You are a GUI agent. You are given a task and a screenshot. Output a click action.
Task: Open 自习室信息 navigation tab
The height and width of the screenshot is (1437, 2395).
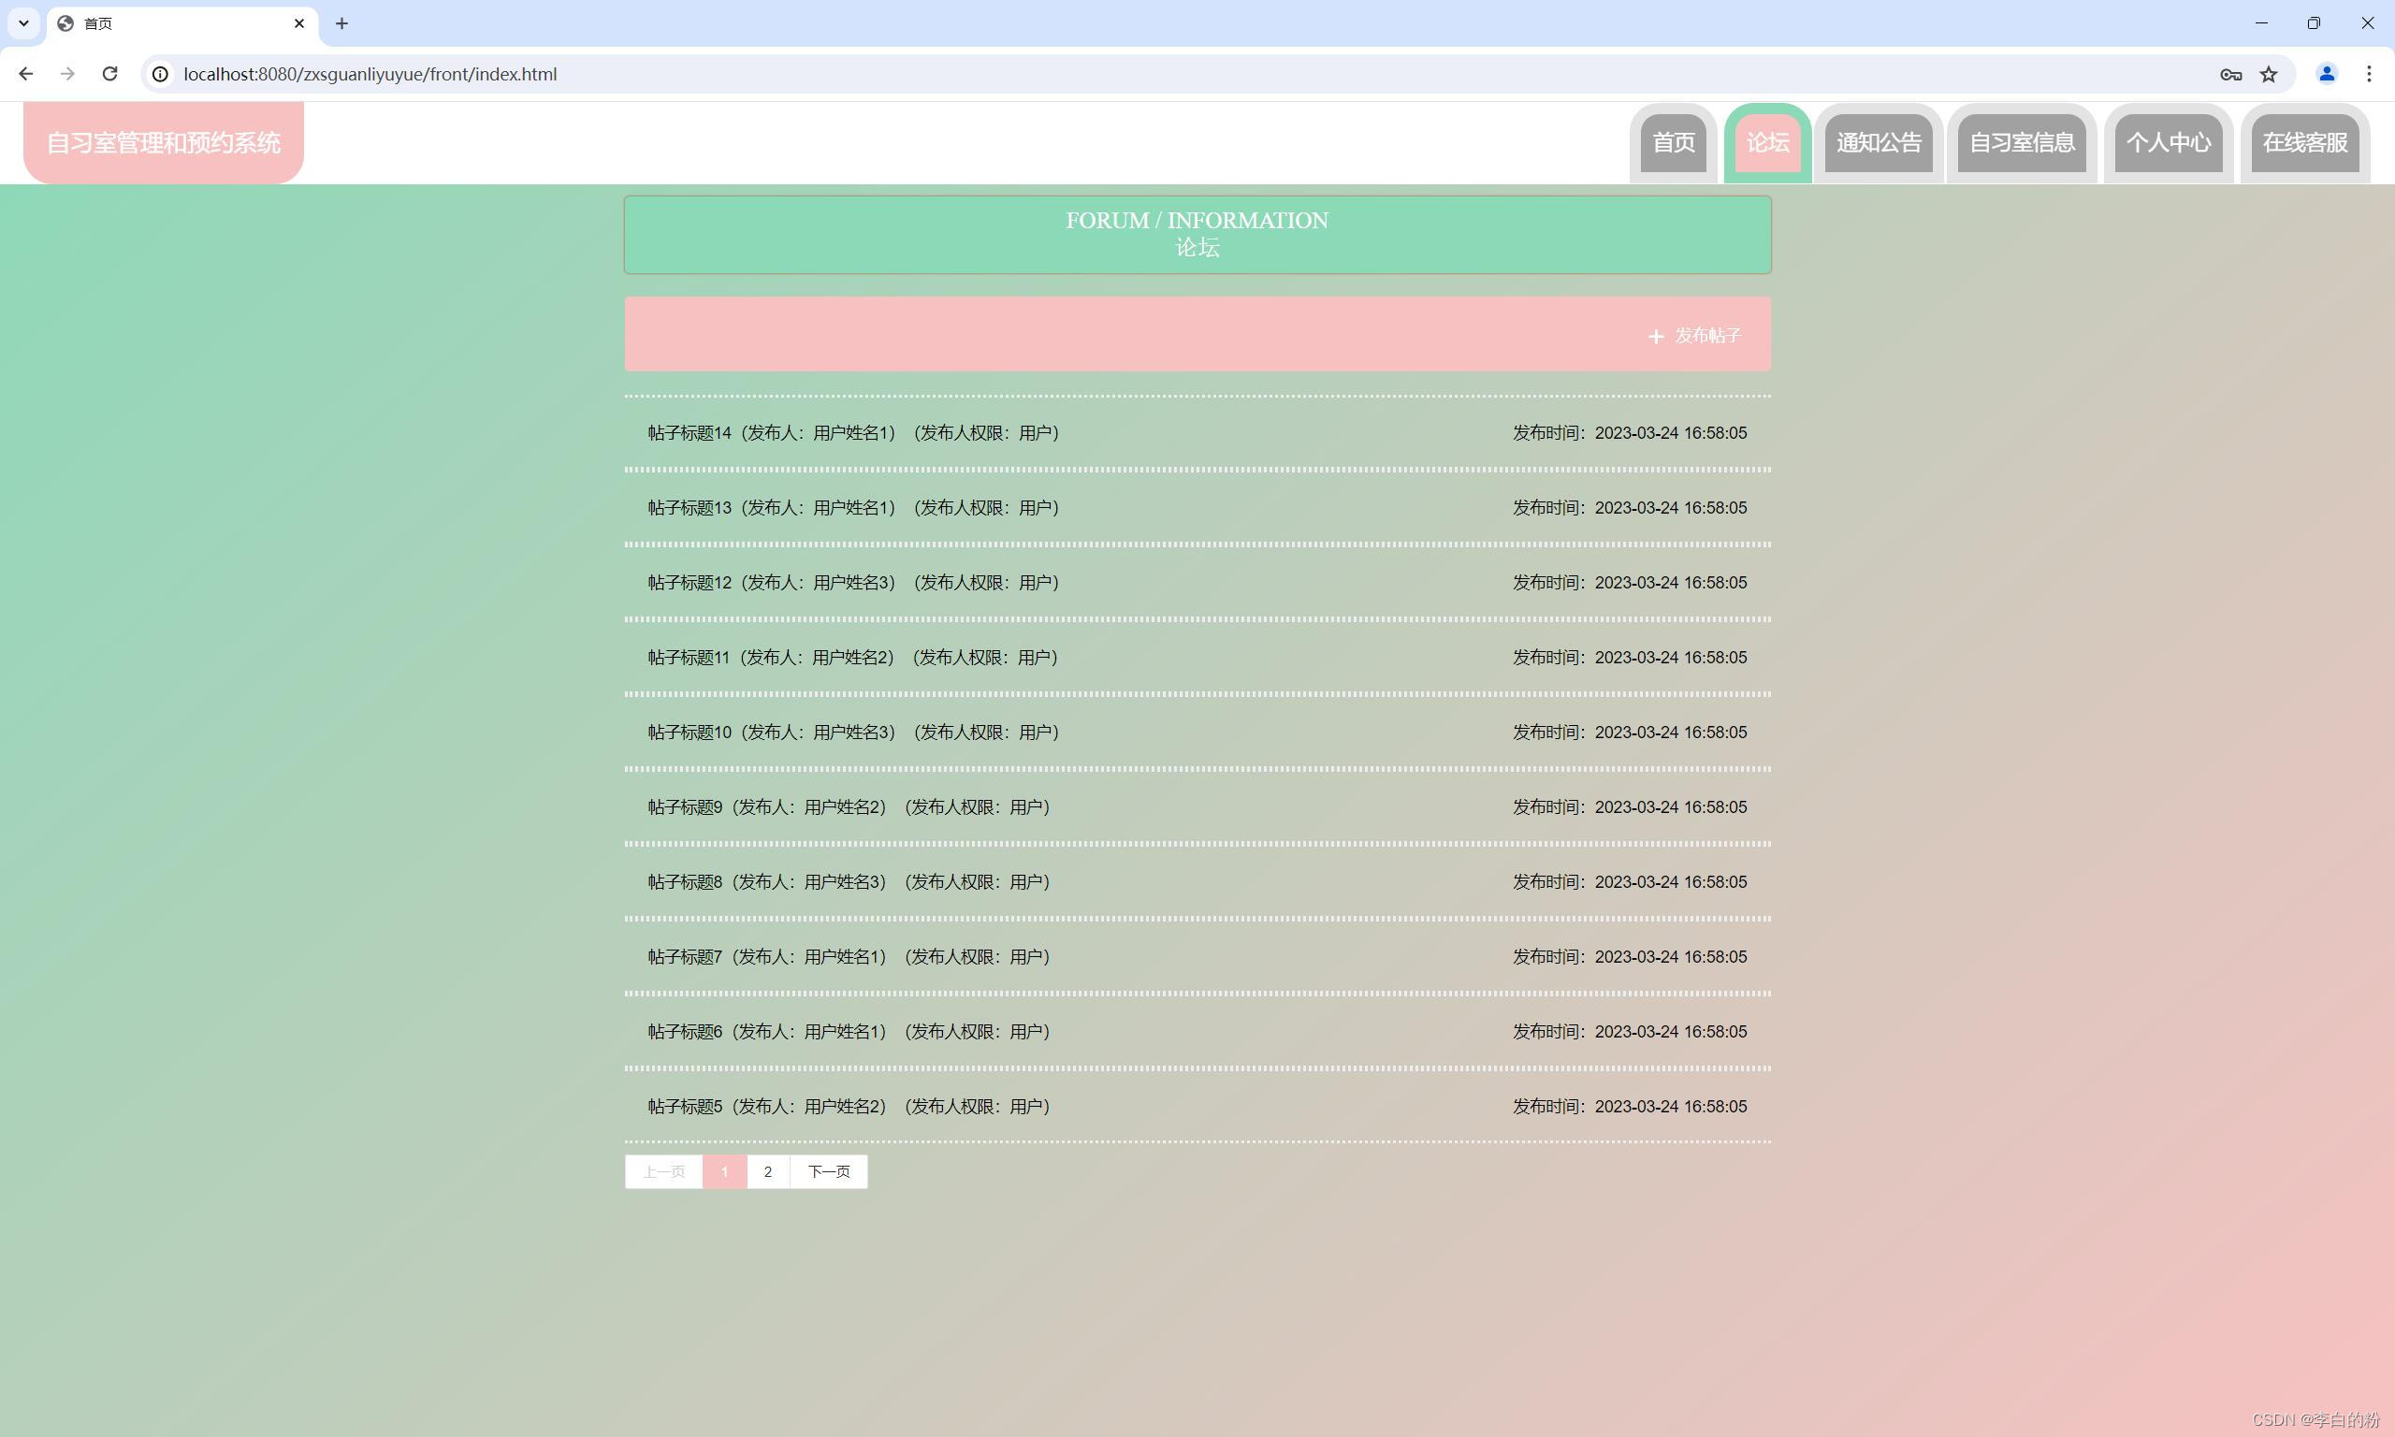[x=2022, y=143]
